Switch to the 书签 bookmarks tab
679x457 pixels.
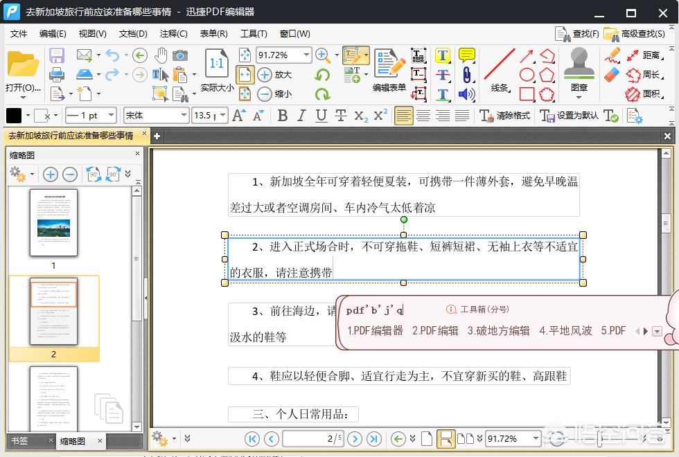18,440
